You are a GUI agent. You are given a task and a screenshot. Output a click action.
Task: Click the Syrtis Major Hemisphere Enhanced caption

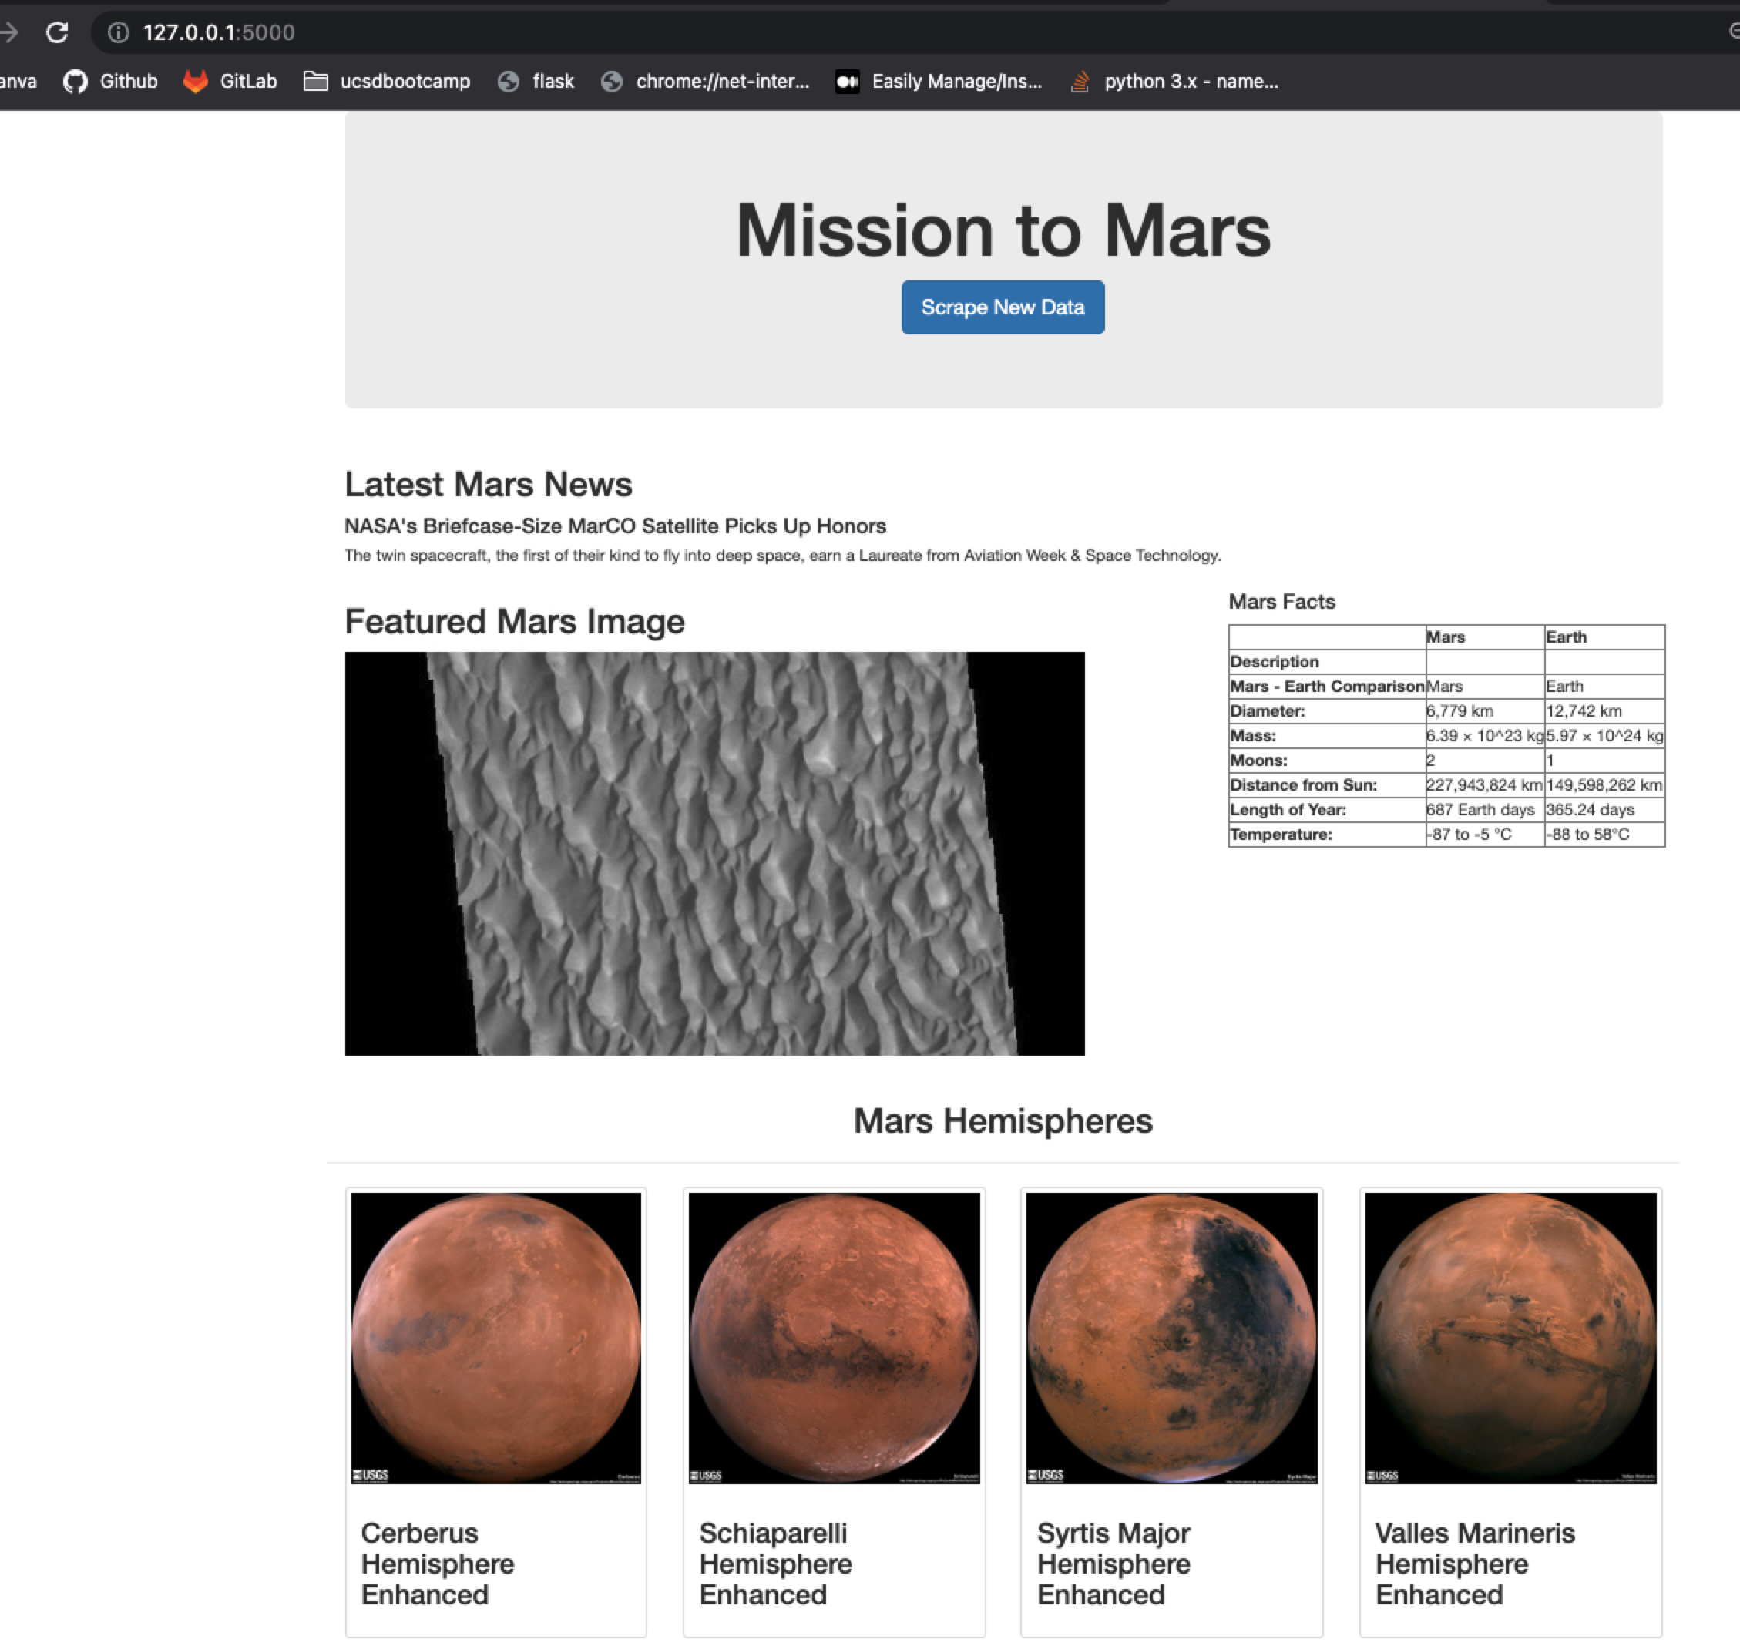[x=1114, y=1564]
